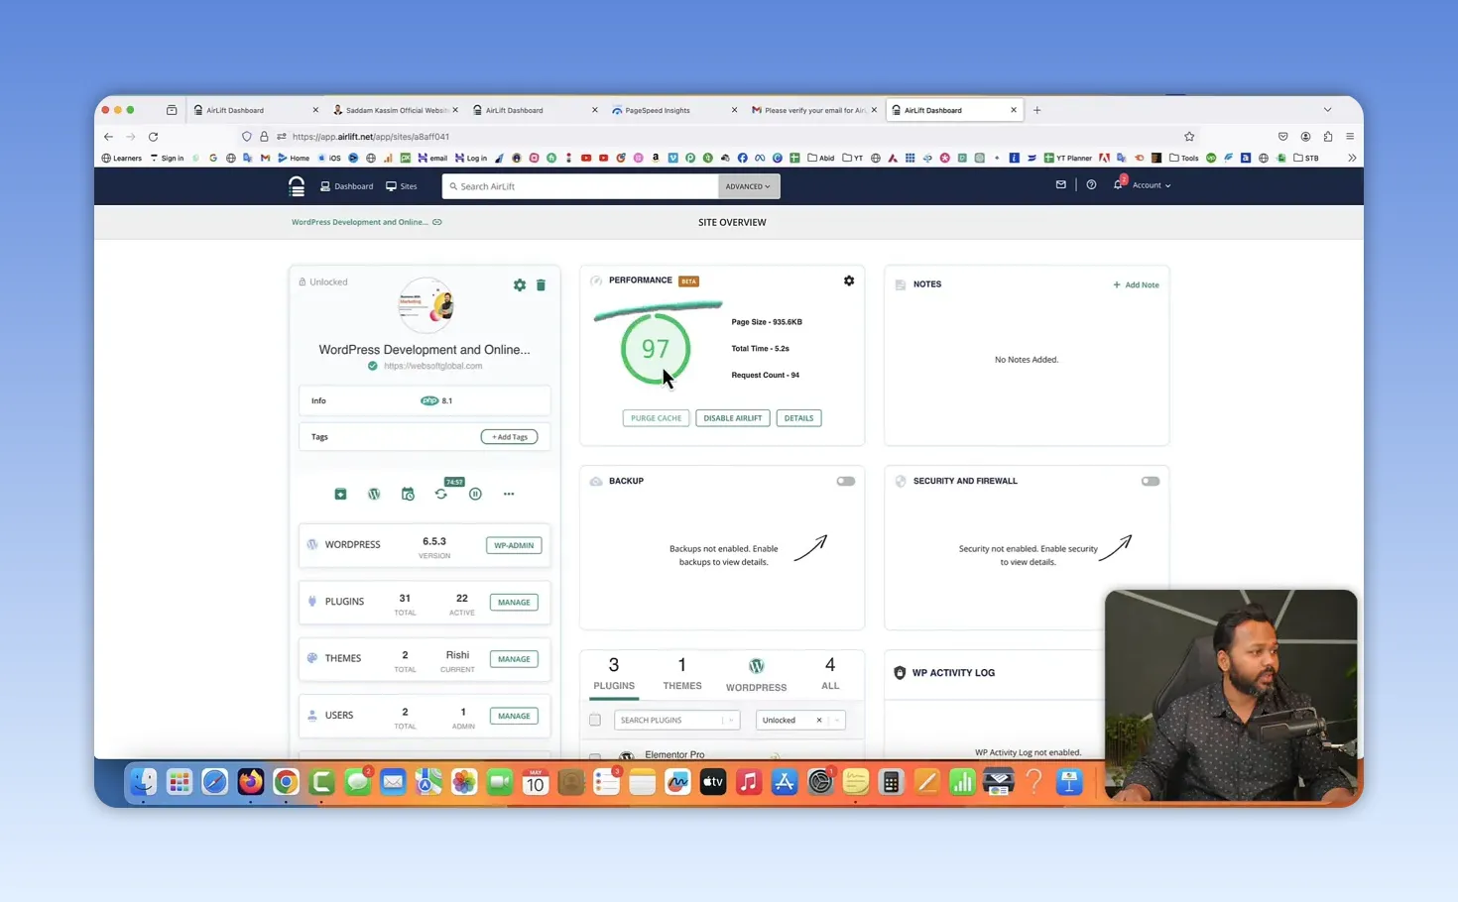Open the help question mark icon
Viewport: 1458px width, 902px height.
[x=1091, y=185]
